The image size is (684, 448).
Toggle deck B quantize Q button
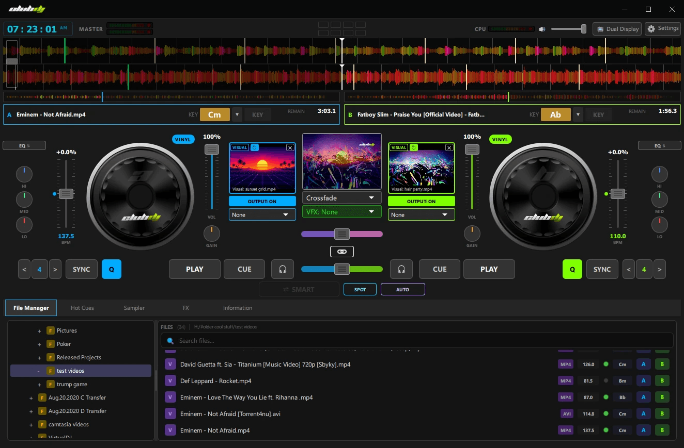tap(572, 269)
